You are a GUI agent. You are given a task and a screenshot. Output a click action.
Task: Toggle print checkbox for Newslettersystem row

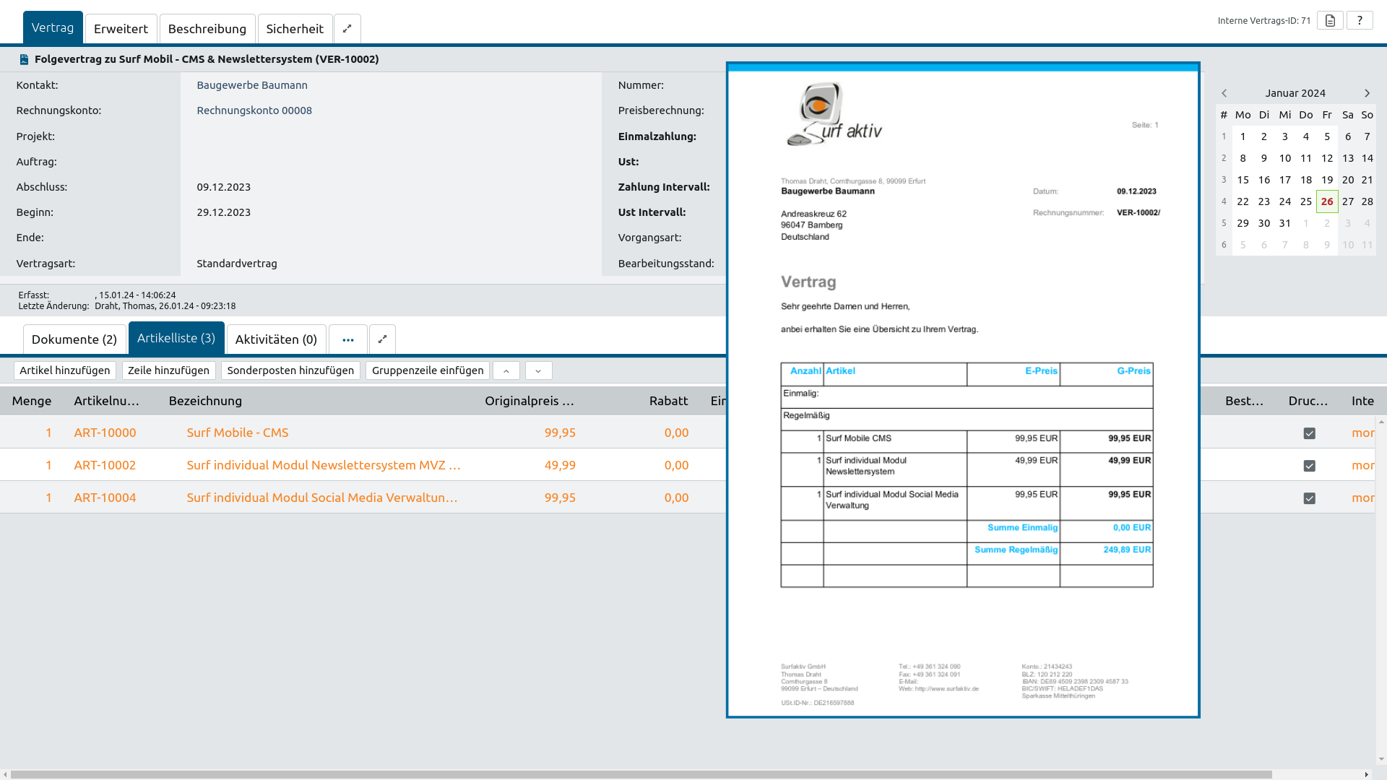point(1309,466)
